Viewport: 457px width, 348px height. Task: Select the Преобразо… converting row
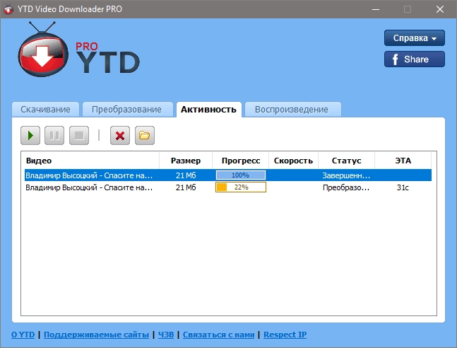pos(228,187)
